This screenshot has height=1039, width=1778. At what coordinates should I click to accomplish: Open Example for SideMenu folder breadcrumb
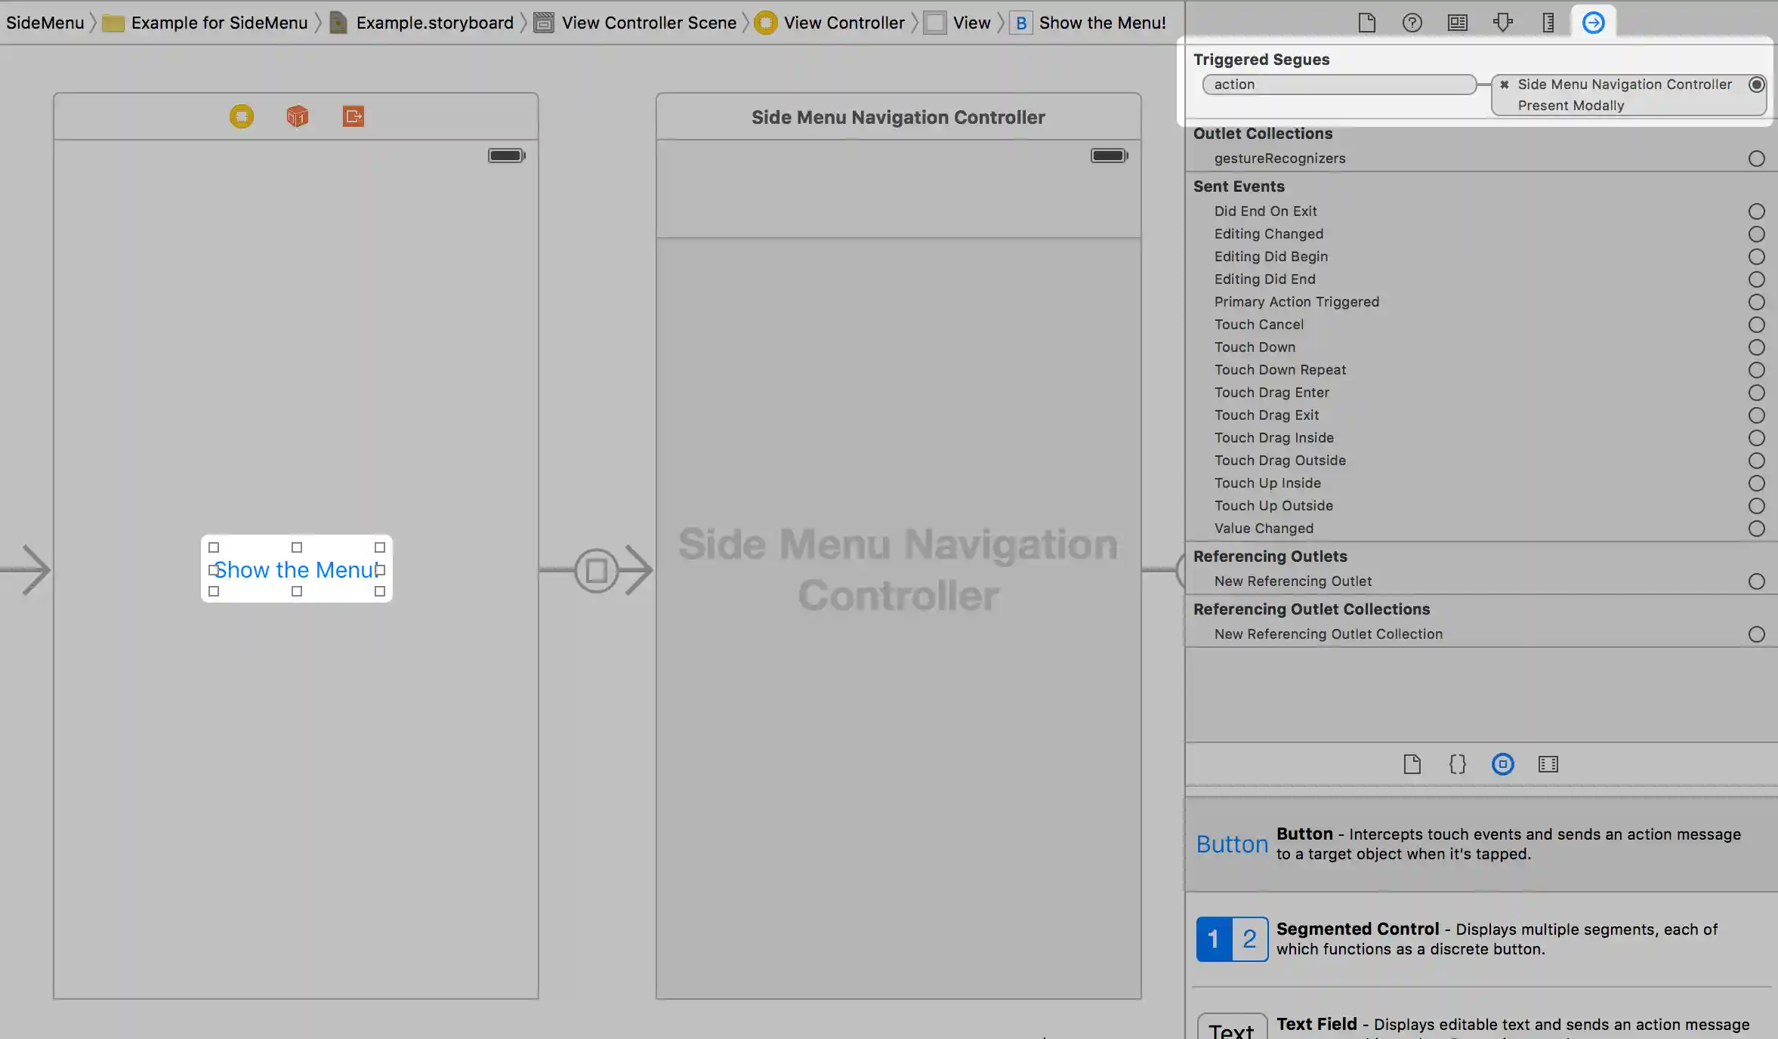pyautogui.click(x=218, y=23)
